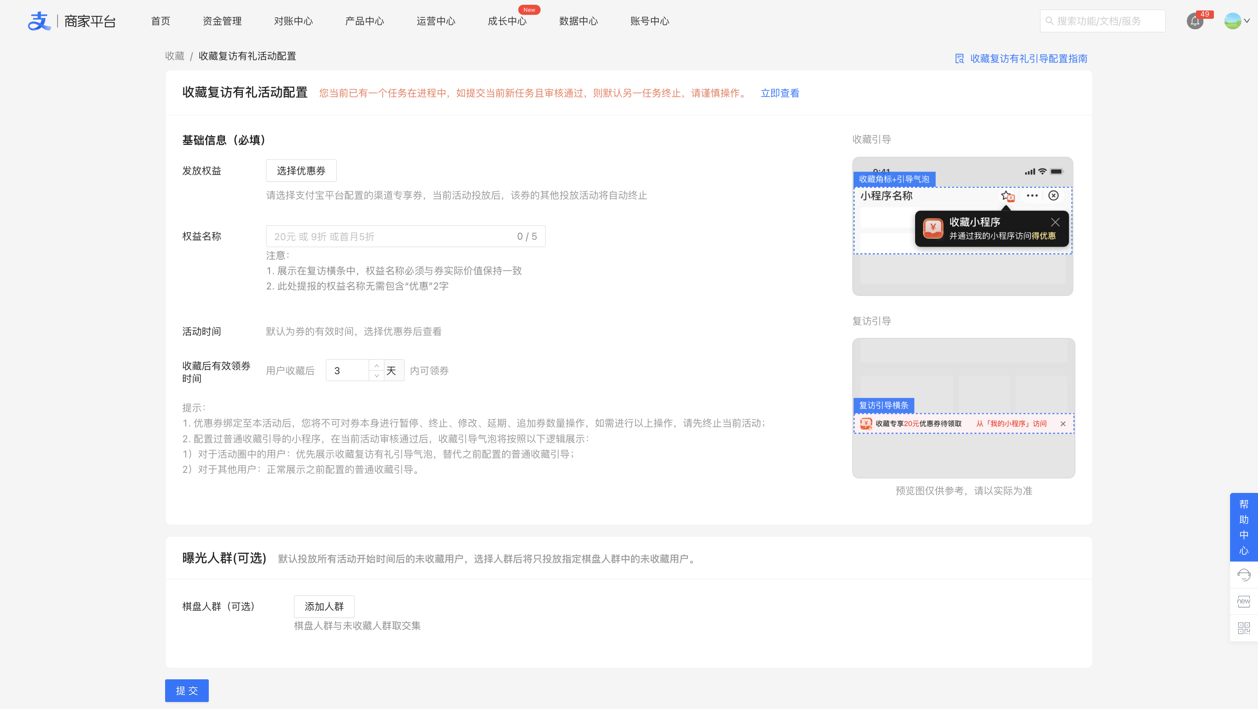Click 从「我的小程序」访问 text in banner
The height and width of the screenshot is (709, 1258).
pyautogui.click(x=1011, y=423)
